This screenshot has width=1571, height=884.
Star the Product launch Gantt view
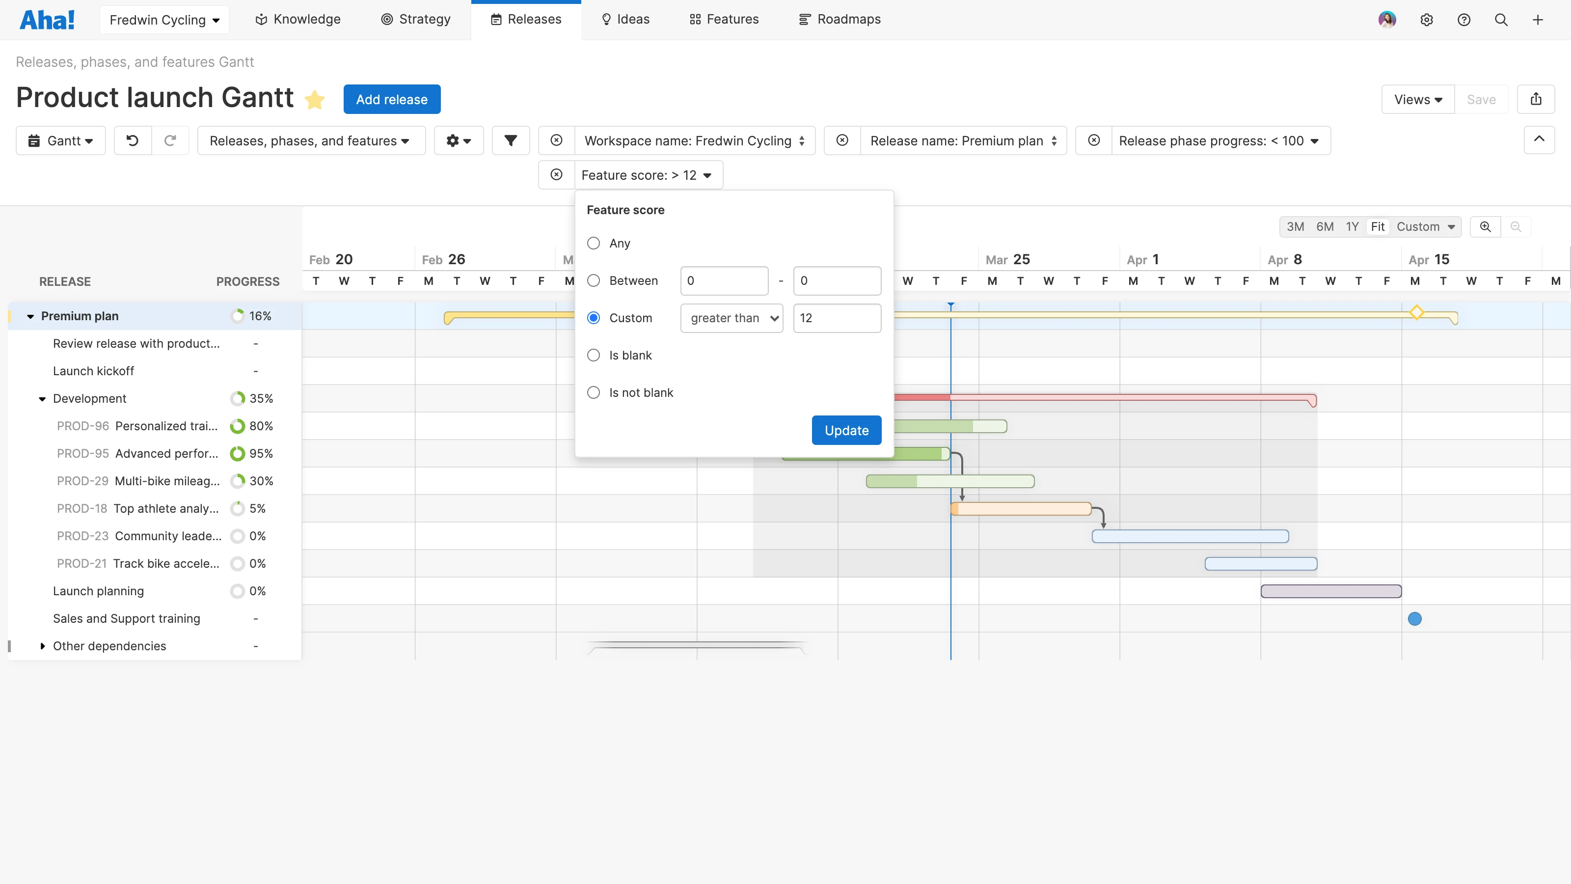click(315, 99)
